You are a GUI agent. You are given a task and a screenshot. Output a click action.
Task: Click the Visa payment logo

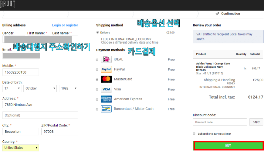coord(106,89)
